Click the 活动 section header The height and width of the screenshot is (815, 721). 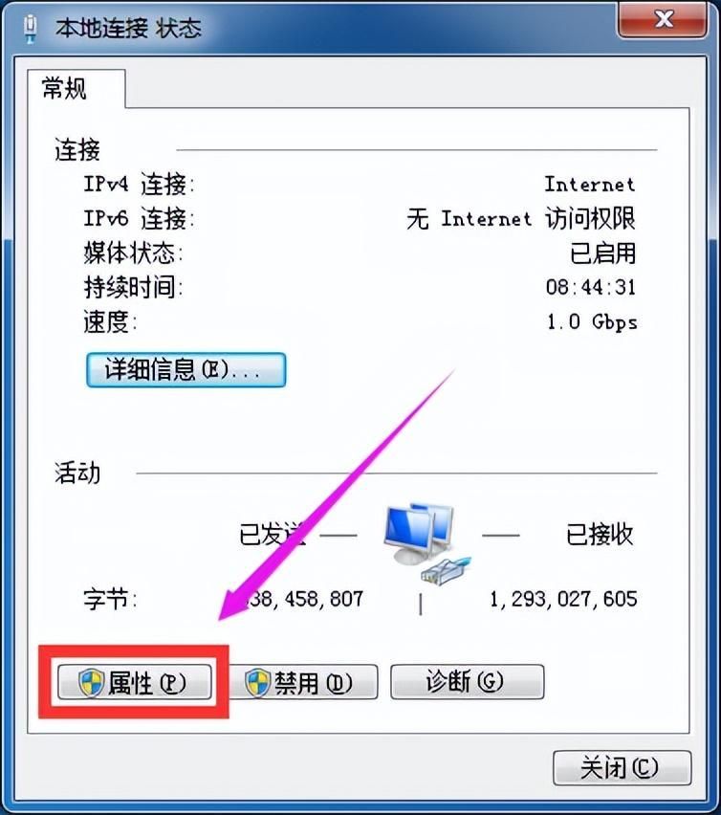[77, 473]
